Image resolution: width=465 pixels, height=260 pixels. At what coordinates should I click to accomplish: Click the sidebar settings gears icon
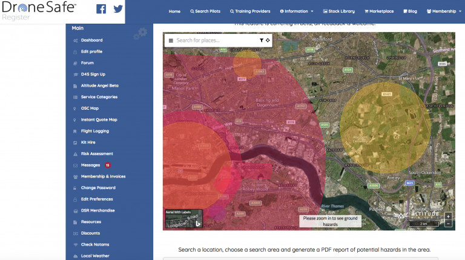click(x=140, y=33)
